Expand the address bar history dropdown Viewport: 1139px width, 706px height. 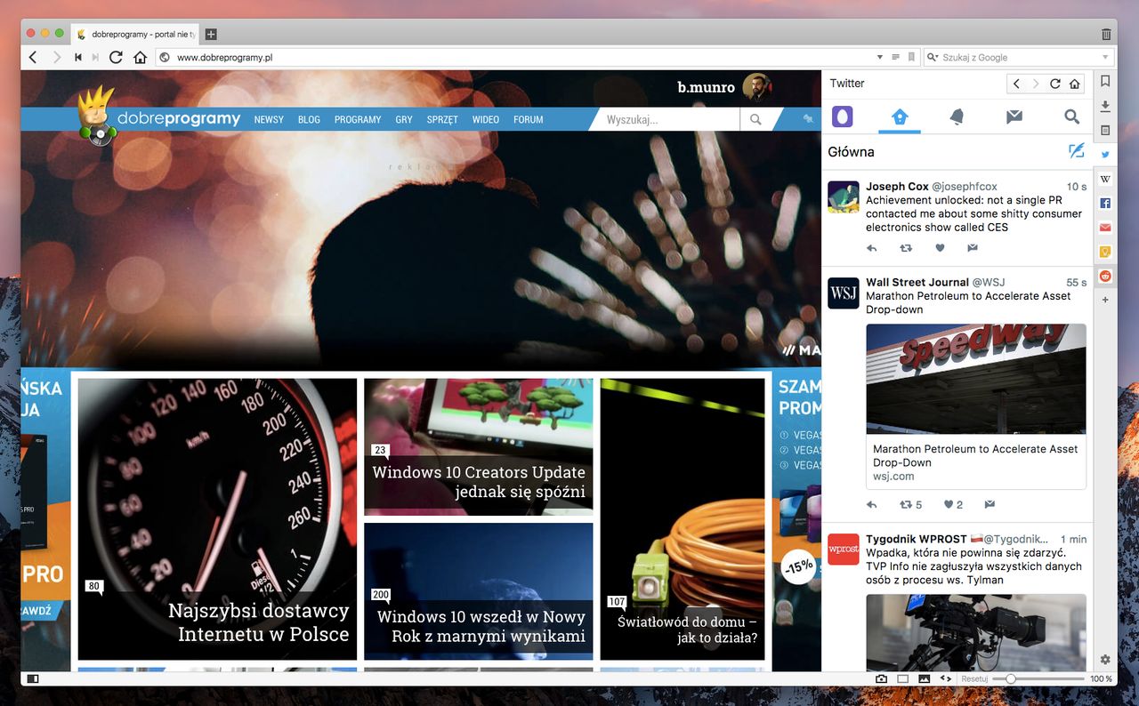coord(879,57)
